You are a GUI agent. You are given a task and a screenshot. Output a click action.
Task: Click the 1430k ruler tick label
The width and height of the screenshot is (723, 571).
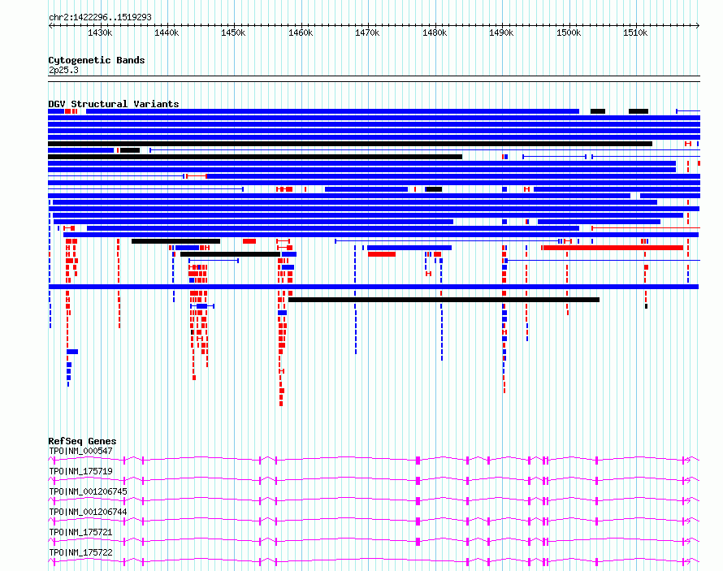[100, 32]
